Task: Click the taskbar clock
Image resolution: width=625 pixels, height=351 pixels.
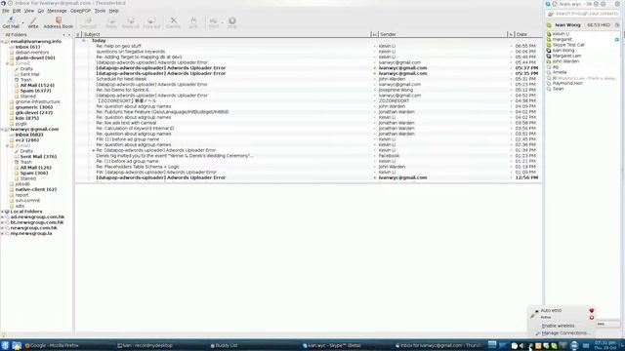Action: [x=605, y=345]
